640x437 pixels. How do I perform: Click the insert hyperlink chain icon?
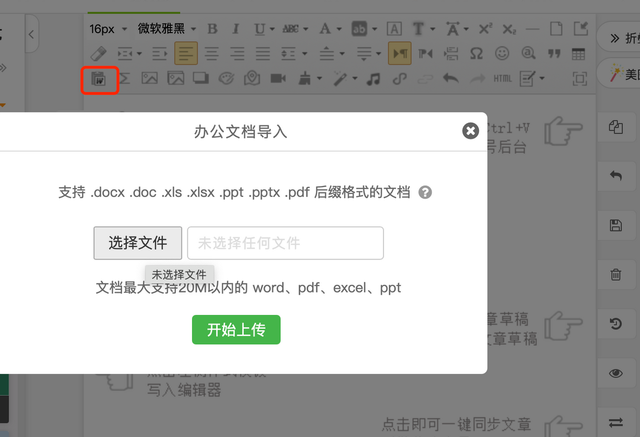point(399,79)
